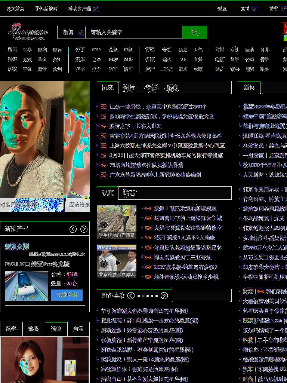Open the Sina logo homepage link

click(x=28, y=32)
